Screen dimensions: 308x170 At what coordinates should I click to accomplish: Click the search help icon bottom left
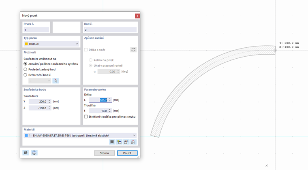pos(26,153)
